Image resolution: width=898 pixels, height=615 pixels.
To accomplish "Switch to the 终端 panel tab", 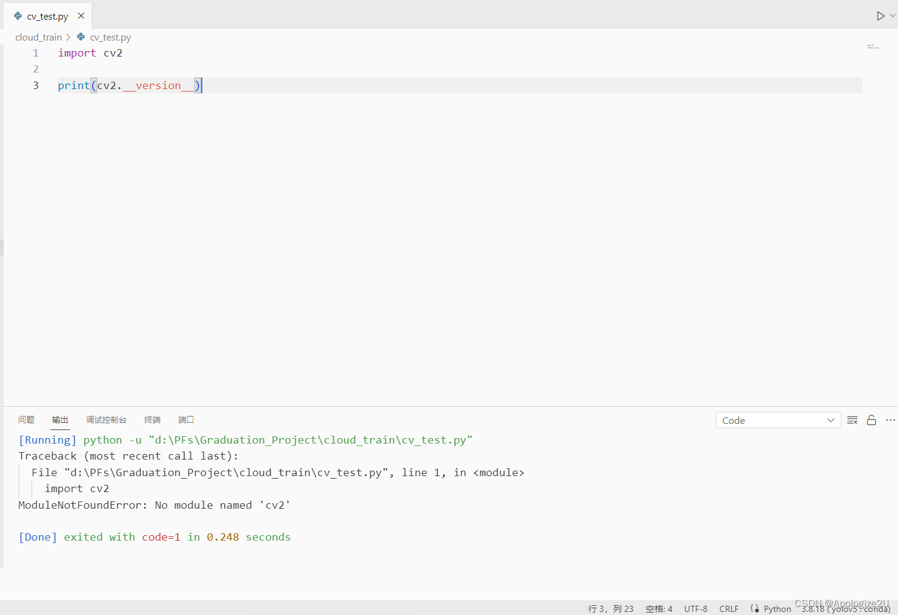I will coord(153,420).
